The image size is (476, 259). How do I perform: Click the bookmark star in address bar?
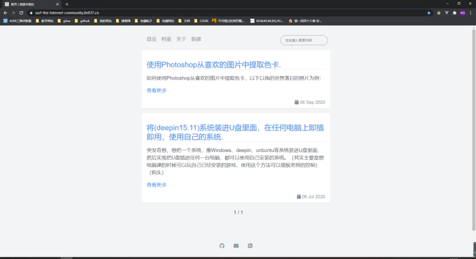pyautogui.click(x=428, y=12)
